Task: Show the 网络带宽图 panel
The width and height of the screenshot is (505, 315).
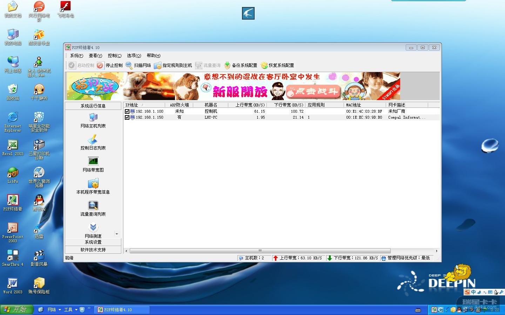Action: coord(93,164)
